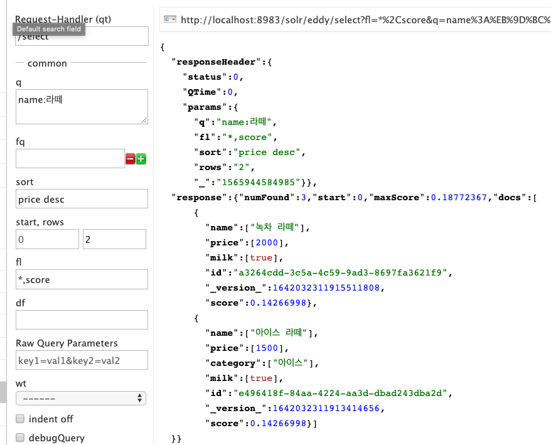
Task: Click the red remove fq button
Action: [131, 159]
